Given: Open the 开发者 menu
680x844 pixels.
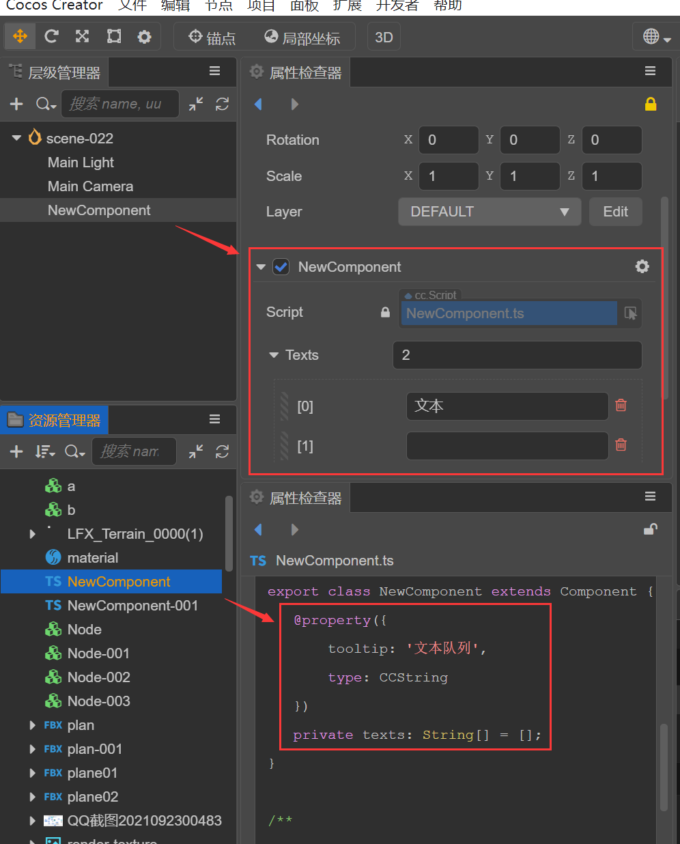Looking at the screenshot, I should coord(397,5).
